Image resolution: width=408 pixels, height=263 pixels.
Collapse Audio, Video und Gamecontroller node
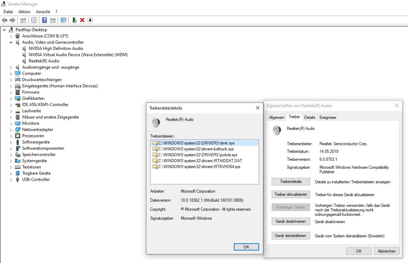coord(11,42)
